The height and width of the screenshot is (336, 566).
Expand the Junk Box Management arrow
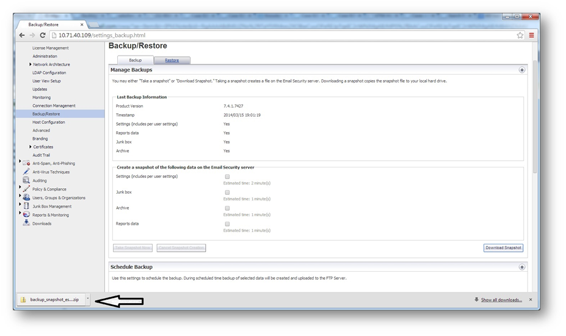pos(20,205)
